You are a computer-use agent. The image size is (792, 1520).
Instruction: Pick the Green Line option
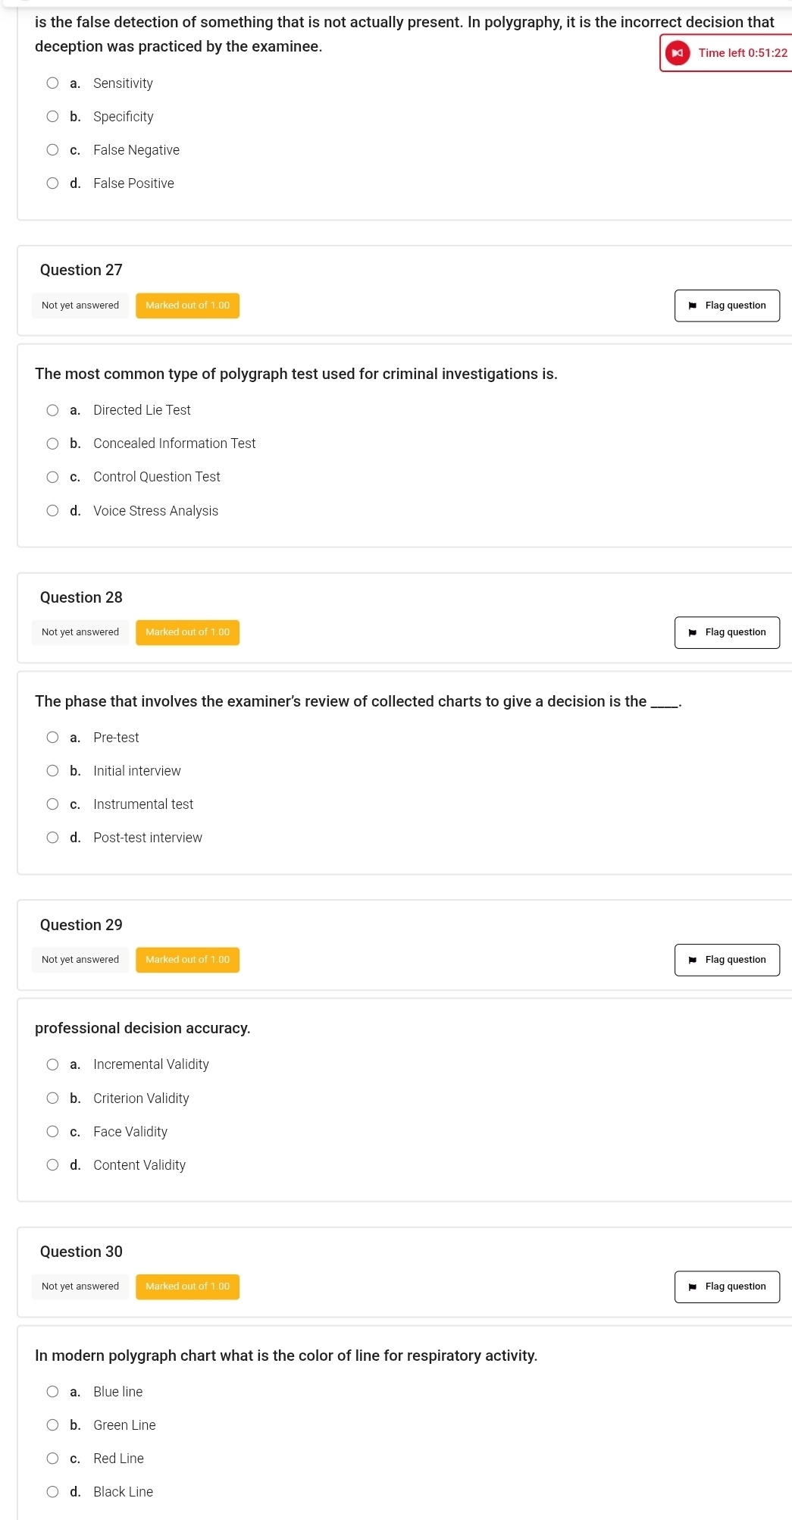point(53,1425)
